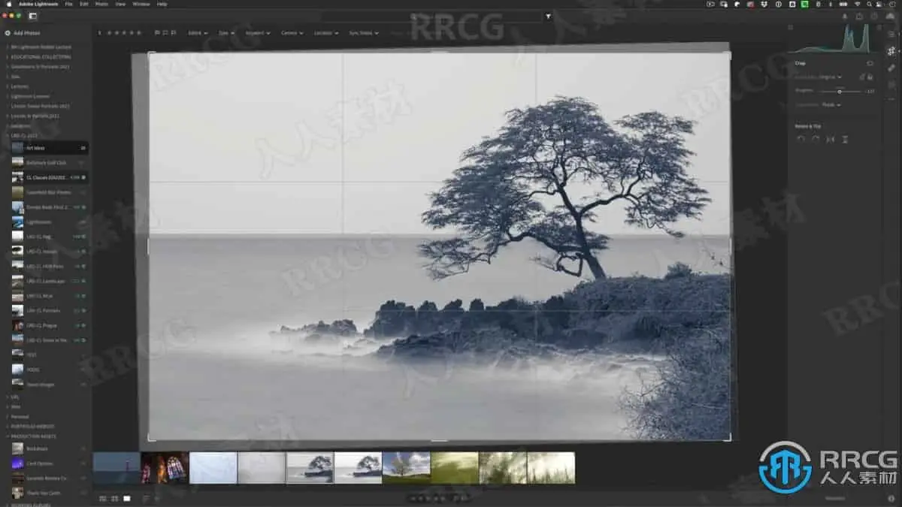Image resolution: width=902 pixels, height=507 pixels.
Task: Switch to square grid view icon
Action: (x=114, y=498)
